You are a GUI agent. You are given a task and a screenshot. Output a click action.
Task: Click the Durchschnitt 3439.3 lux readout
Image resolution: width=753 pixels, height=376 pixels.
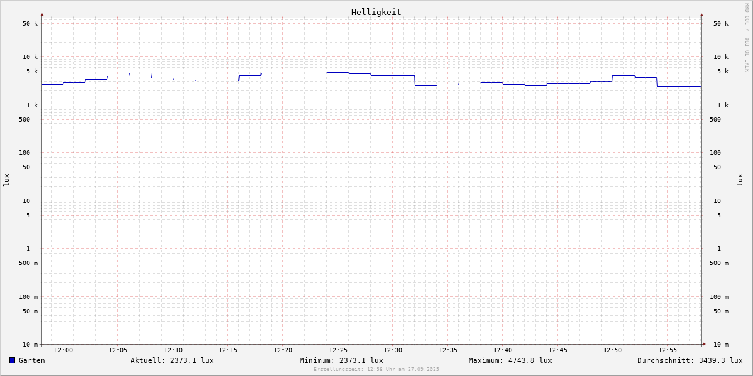[x=690, y=360]
